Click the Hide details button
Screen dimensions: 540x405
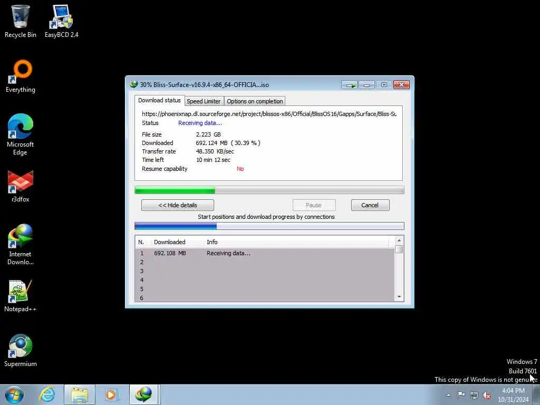coord(178,205)
